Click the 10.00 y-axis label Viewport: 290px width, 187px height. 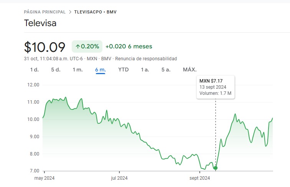pyautogui.click(x=33, y=119)
